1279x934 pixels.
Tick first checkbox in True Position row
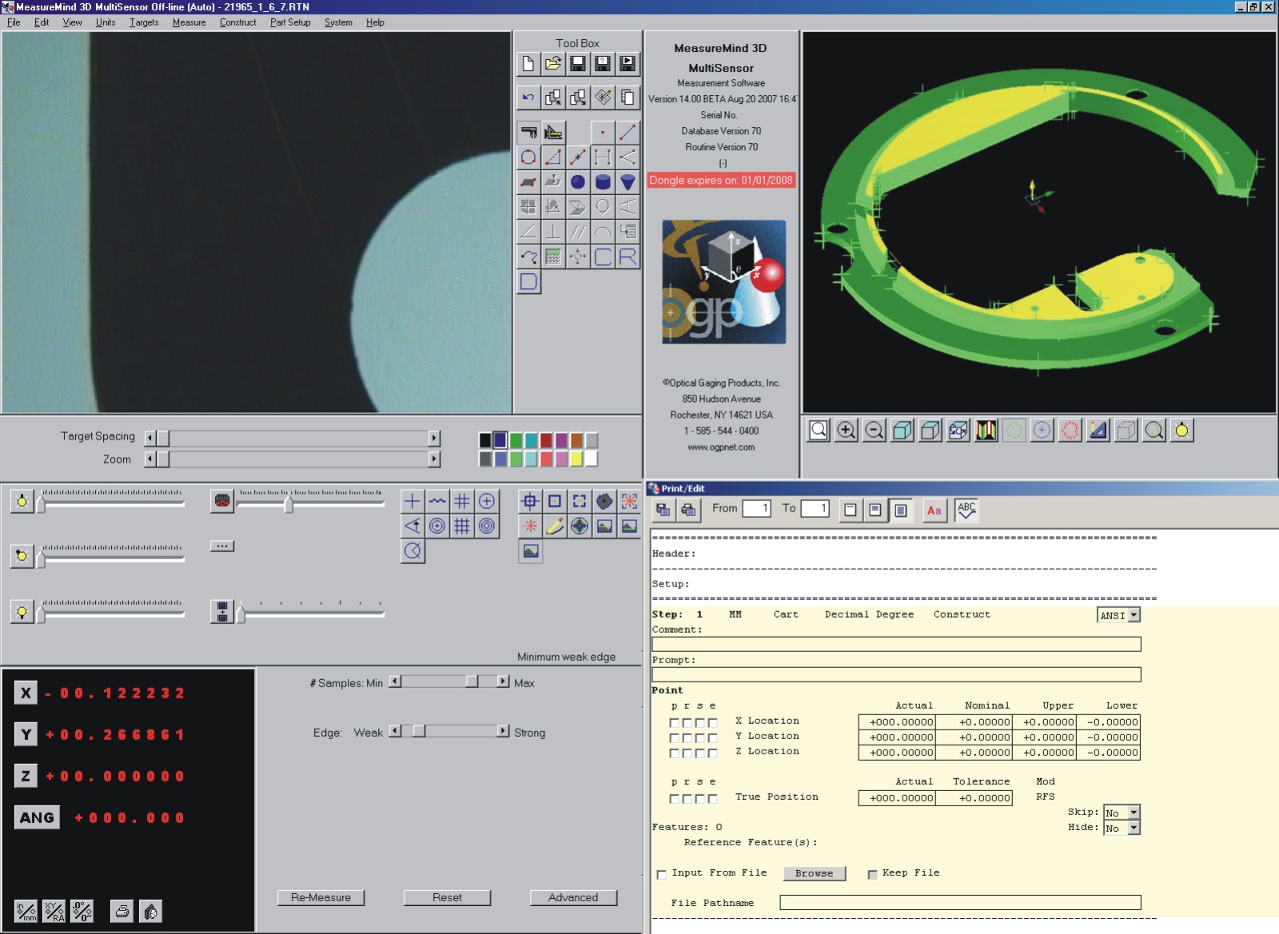pyautogui.click(x=675, y=798)
